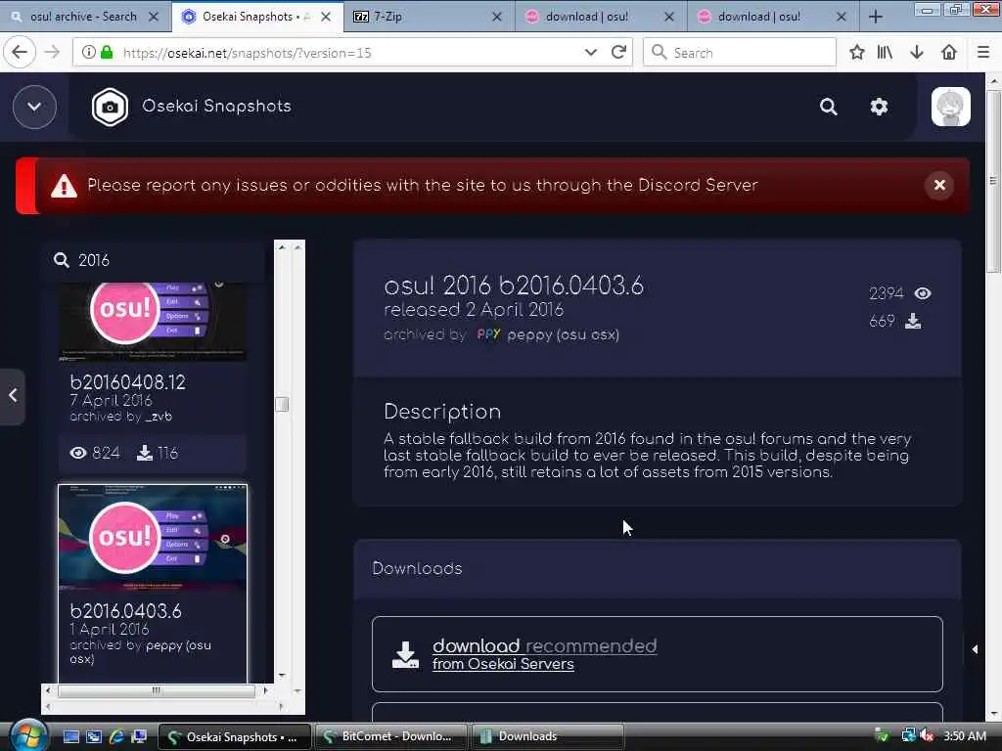The height and width of the screenshot is (751, 1002).
Task: Click the peppy (osu osx) archiver name
Action: pyautogui.click(x=563, y=334)
